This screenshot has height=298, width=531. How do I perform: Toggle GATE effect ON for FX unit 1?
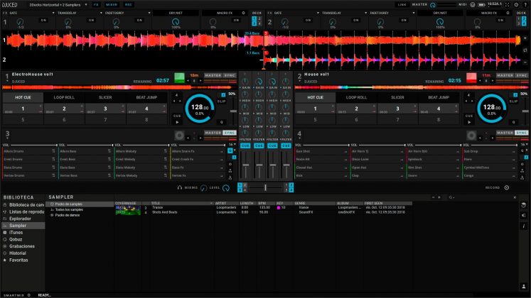pos(43,21)
